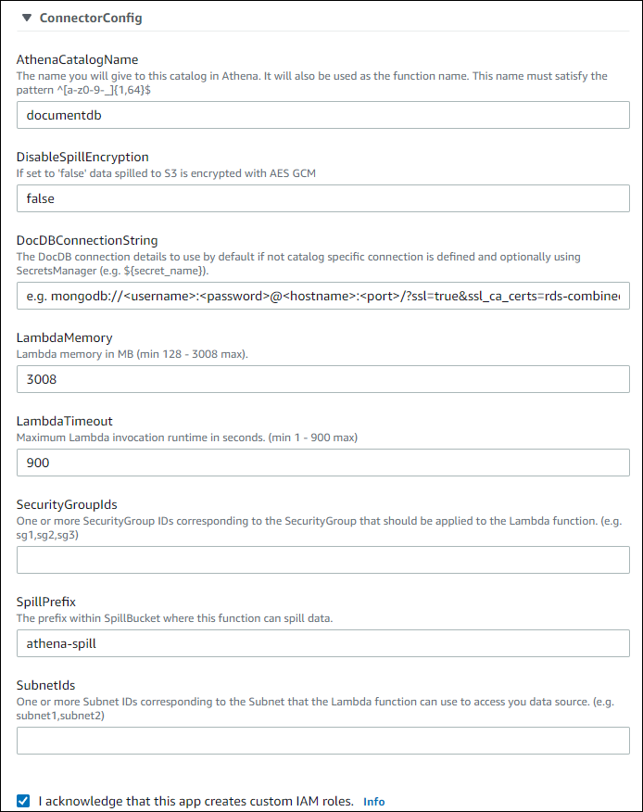
Task: Open the Info link beside the acknowledgment
Action: pyautogui.click(x=373, y=800)
